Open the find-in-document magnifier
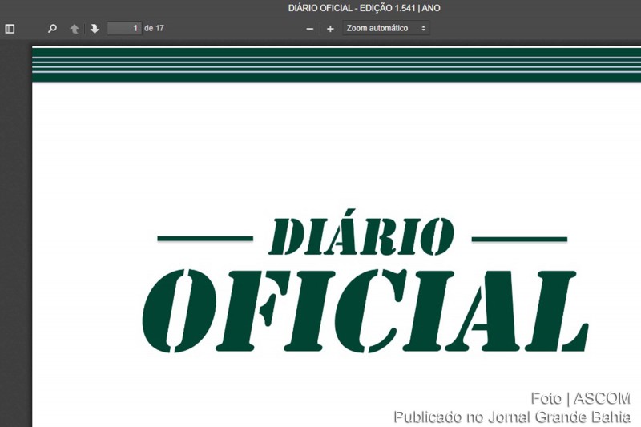 [x=52, y=29]
